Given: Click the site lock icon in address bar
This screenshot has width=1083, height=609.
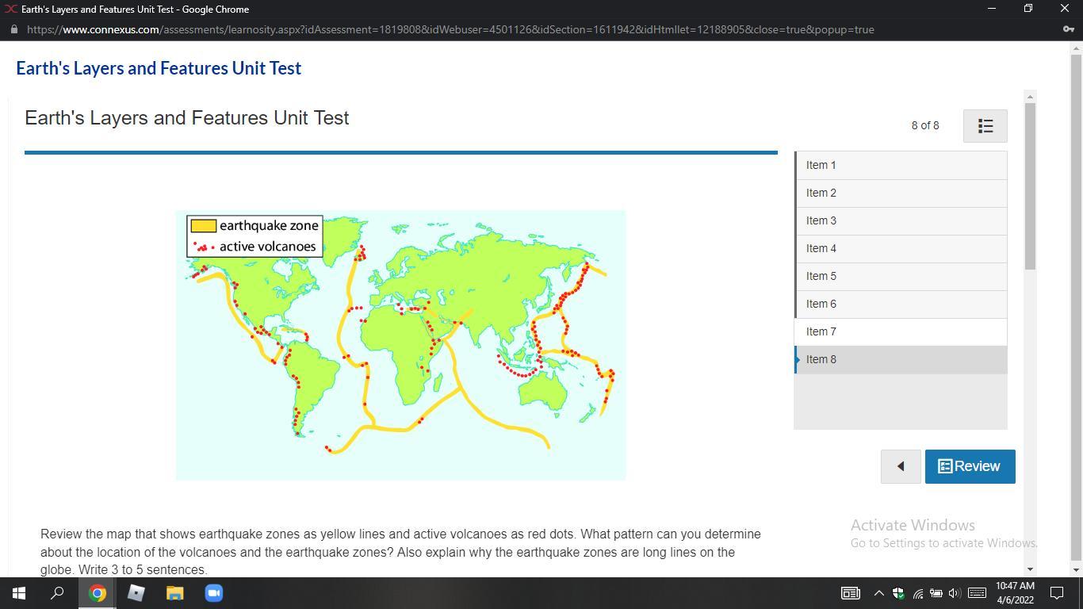Looking at the screenshot, I should (x=14, y=29).
